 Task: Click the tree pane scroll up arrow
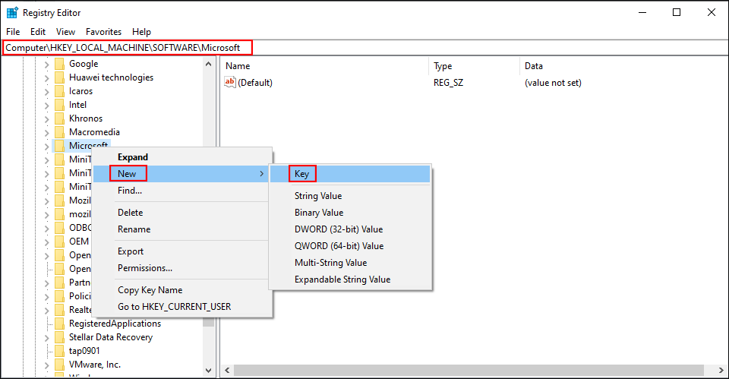208,64
